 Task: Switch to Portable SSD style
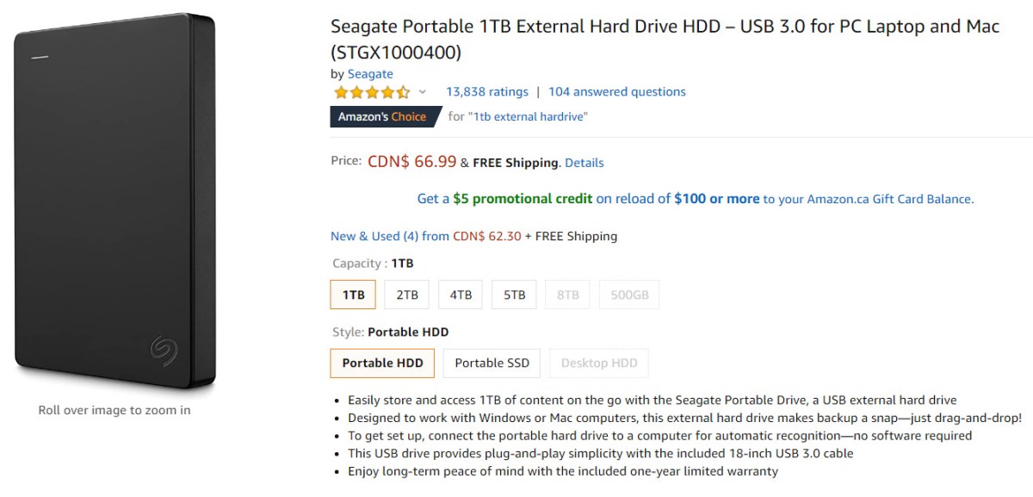click(492, 363)
